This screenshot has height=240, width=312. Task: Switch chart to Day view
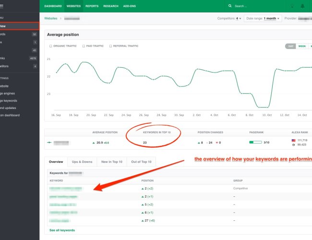point(290,46)
